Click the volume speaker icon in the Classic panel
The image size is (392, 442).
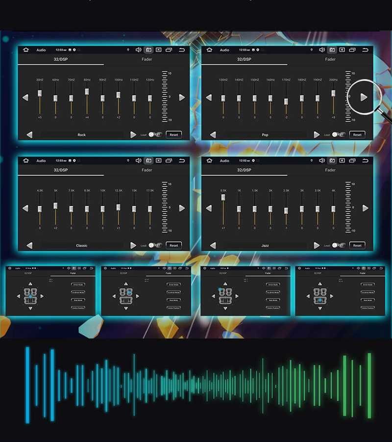tap(138, 161)
